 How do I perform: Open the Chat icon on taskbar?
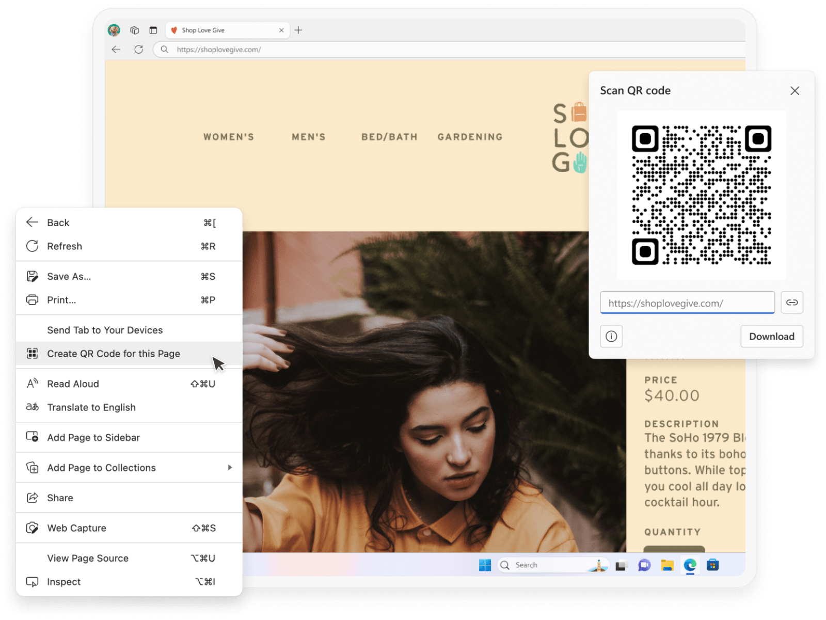(644, 565)
